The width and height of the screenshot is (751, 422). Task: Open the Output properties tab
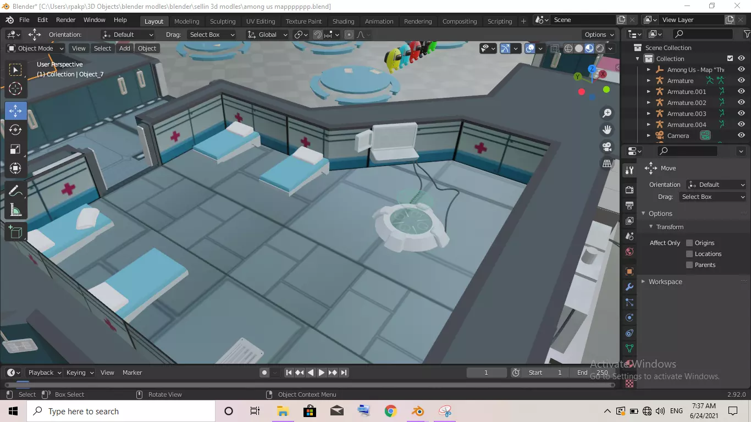pos(629,205)
